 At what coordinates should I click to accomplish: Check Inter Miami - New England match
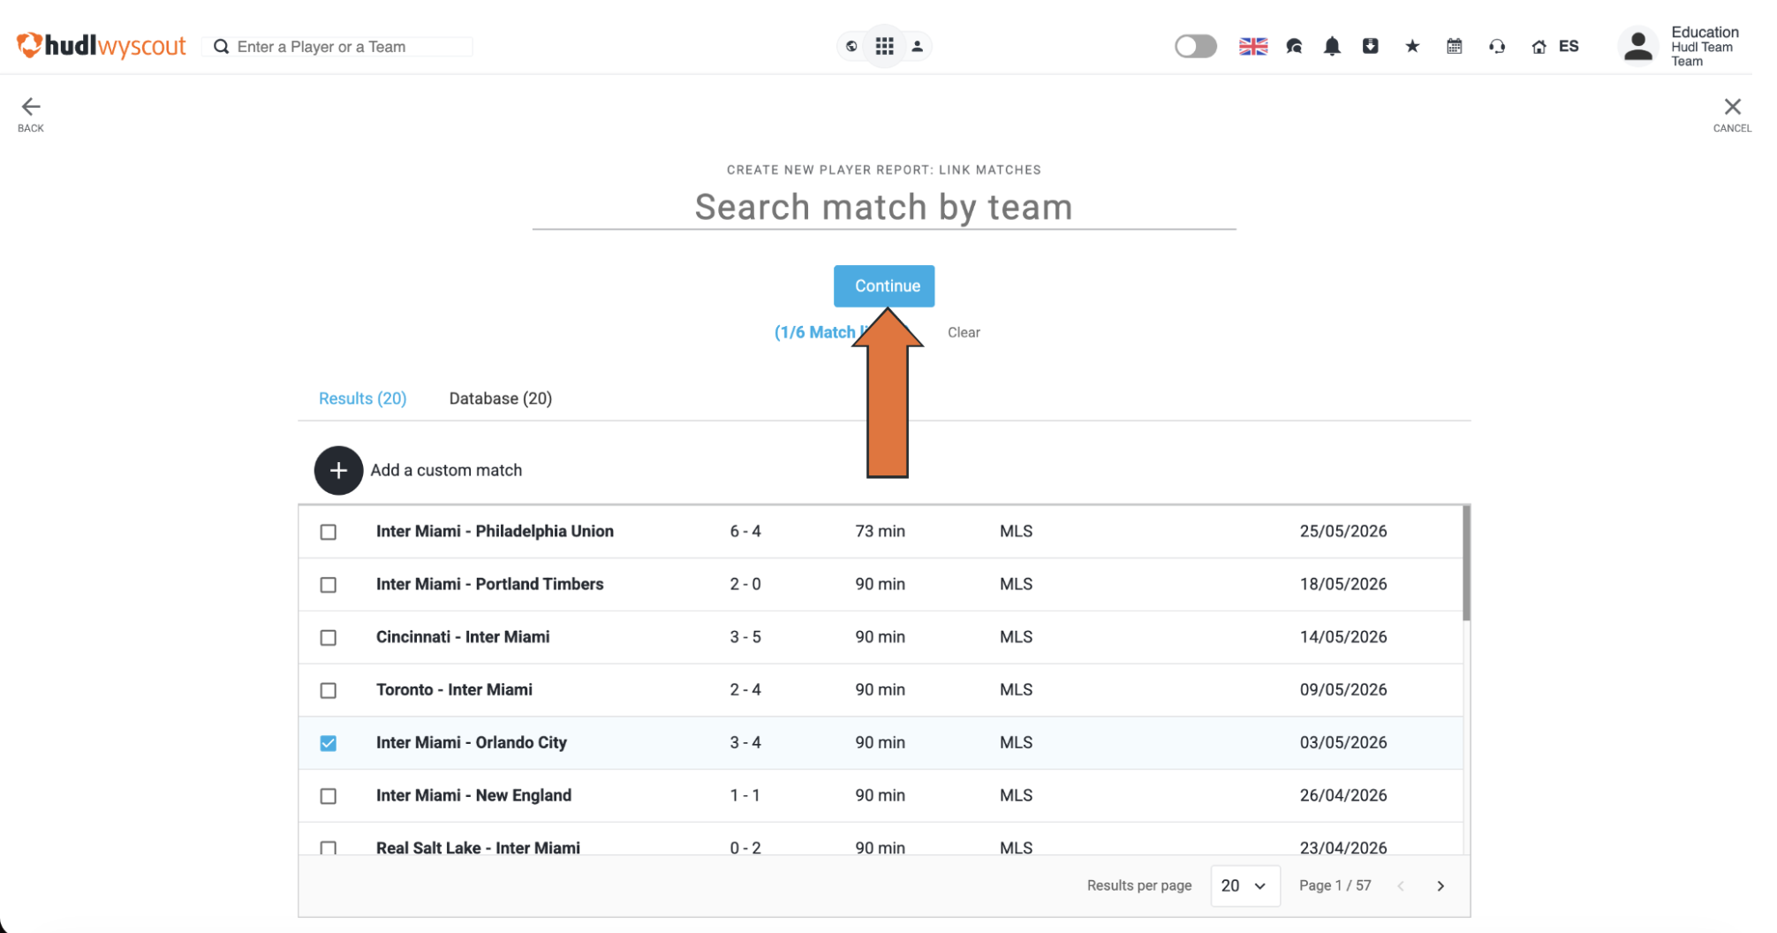coord(329,796)
